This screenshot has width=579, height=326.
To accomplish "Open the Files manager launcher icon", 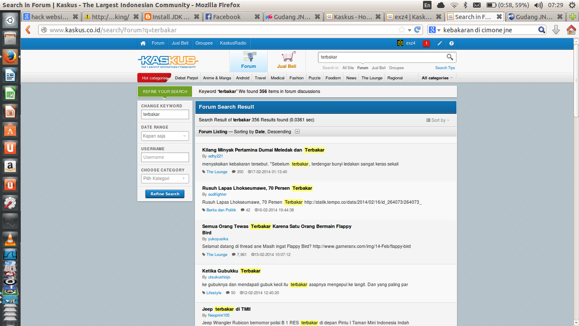I will tap(10, 38).
